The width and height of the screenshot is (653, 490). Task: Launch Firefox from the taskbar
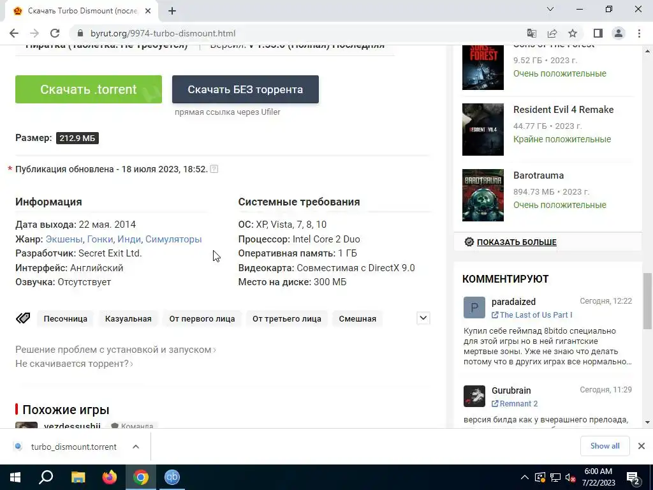(110, 477)
